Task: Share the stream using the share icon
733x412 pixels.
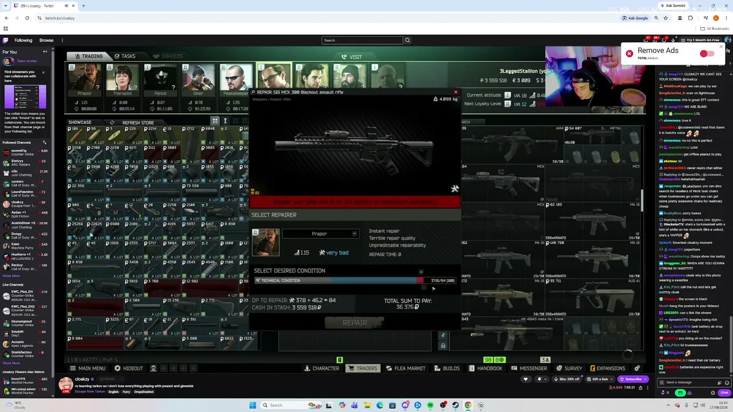Action: 641,387
